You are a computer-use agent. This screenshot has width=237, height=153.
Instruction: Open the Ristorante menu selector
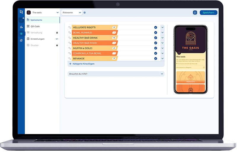pos(71,13)
